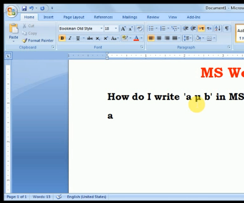Screen dimensions: 244x203
Task: Click the font size 18 box
Action: pos(109,29)
